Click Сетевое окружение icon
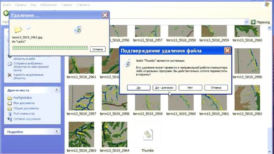274x154 pixels. 9,119
